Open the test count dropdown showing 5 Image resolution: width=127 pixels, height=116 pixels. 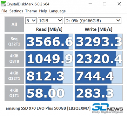coord(31,20)
